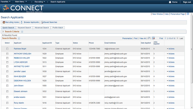The image size is (193, 109).
Task: Open Actions dropdown for ANTHONY ENGLISH
Action: 171,54
